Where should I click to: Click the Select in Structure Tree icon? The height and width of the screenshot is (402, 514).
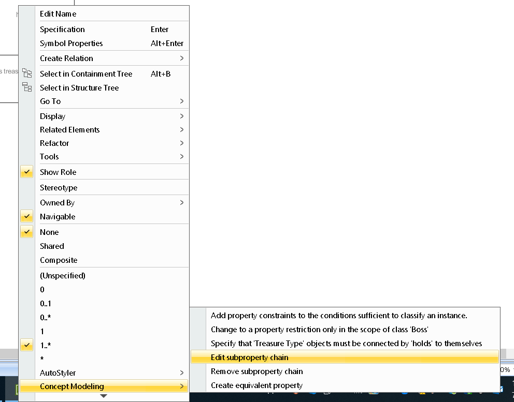[x=27, y=87]
